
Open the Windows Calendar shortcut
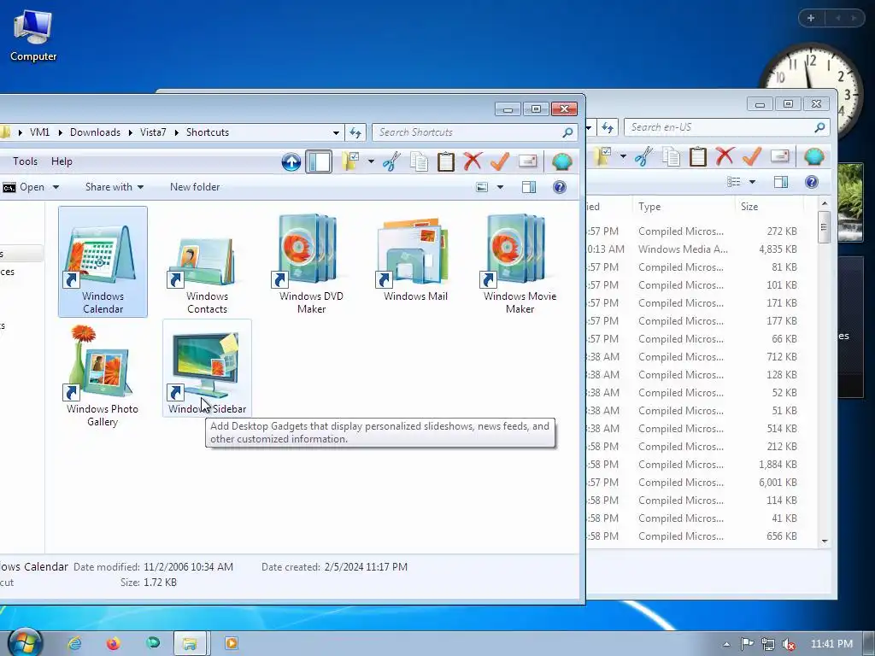pos(103,261)
